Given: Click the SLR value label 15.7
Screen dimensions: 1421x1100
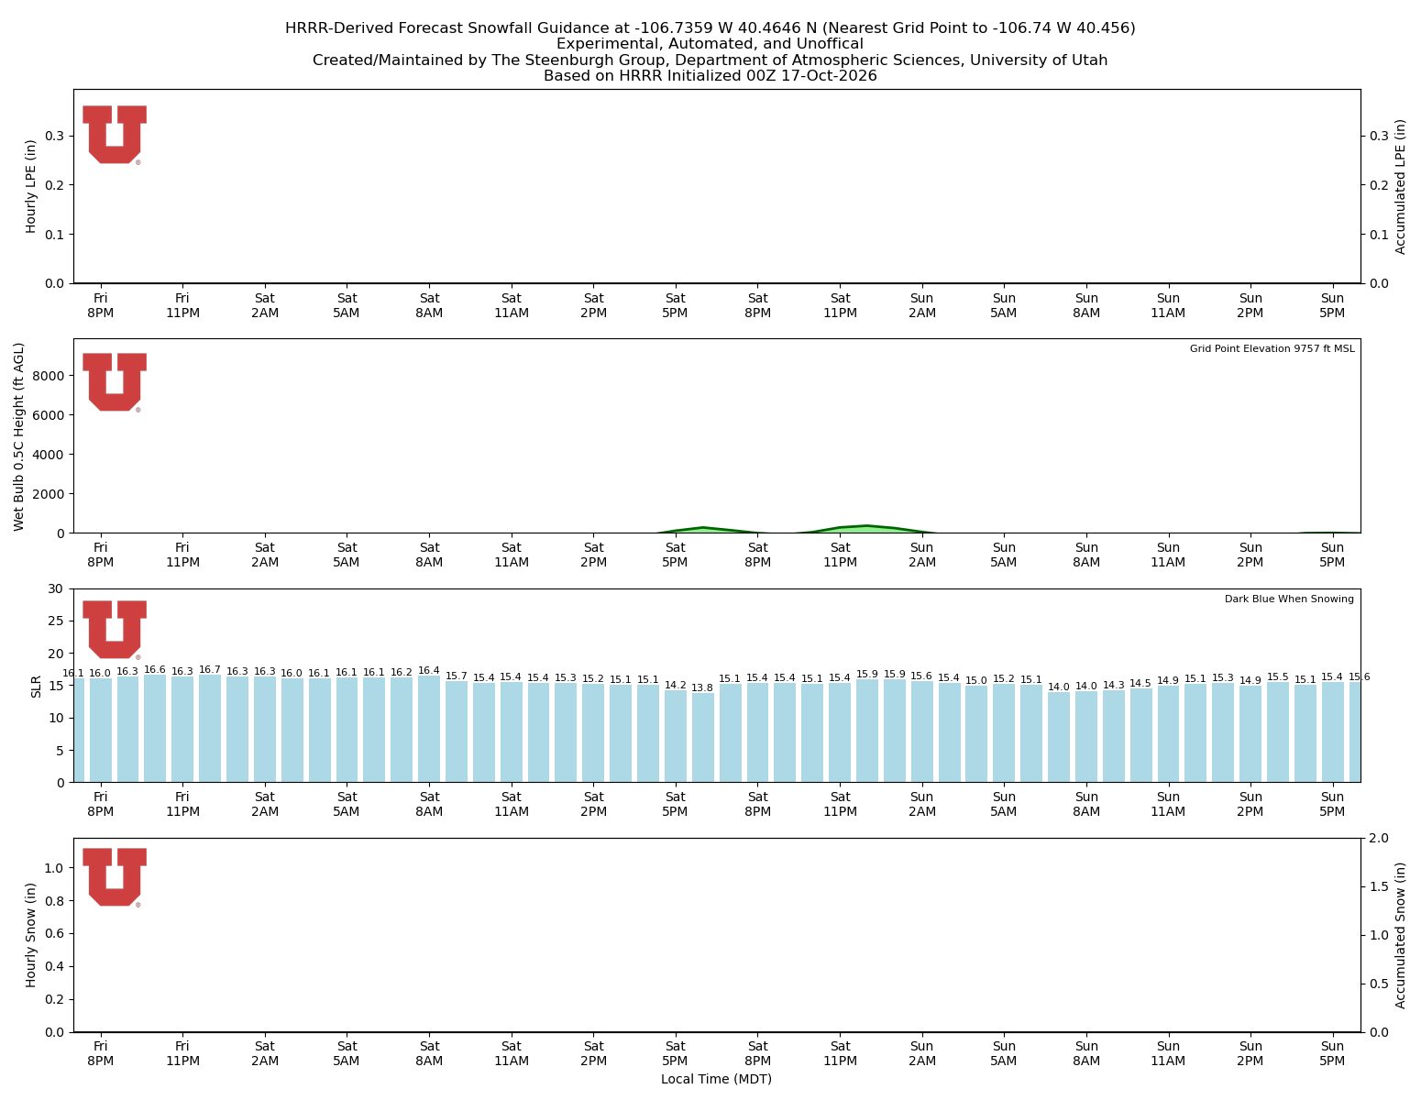Looking at the screenshot, I should coord(457,676).
